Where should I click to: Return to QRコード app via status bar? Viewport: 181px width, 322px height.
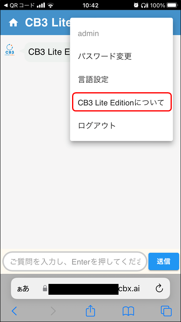point(19,5)
